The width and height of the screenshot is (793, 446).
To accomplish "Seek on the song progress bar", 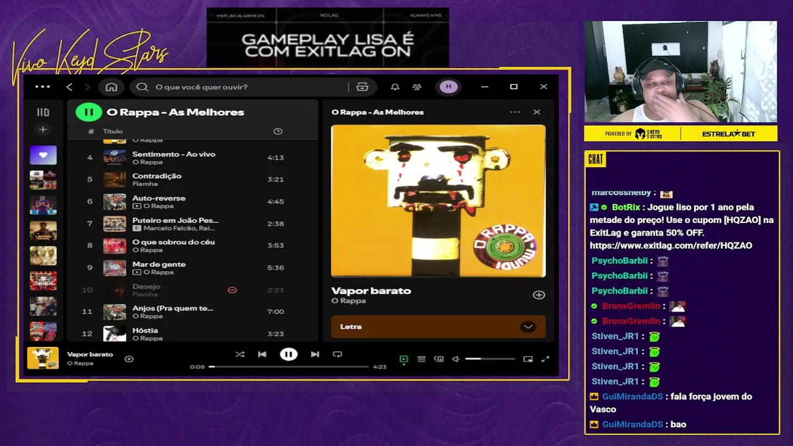I will click(x=289, y=367).
